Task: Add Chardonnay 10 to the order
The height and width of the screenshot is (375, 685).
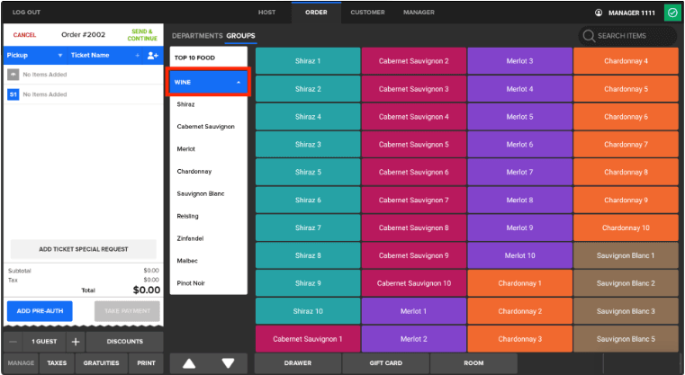Action: pyautogui.click(x=626, y=228)
